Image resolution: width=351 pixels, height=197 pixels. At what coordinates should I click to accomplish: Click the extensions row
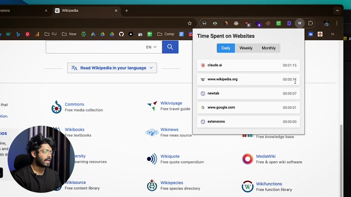249,121
